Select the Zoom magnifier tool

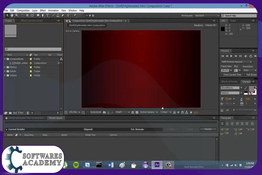(x=17, y=15)
